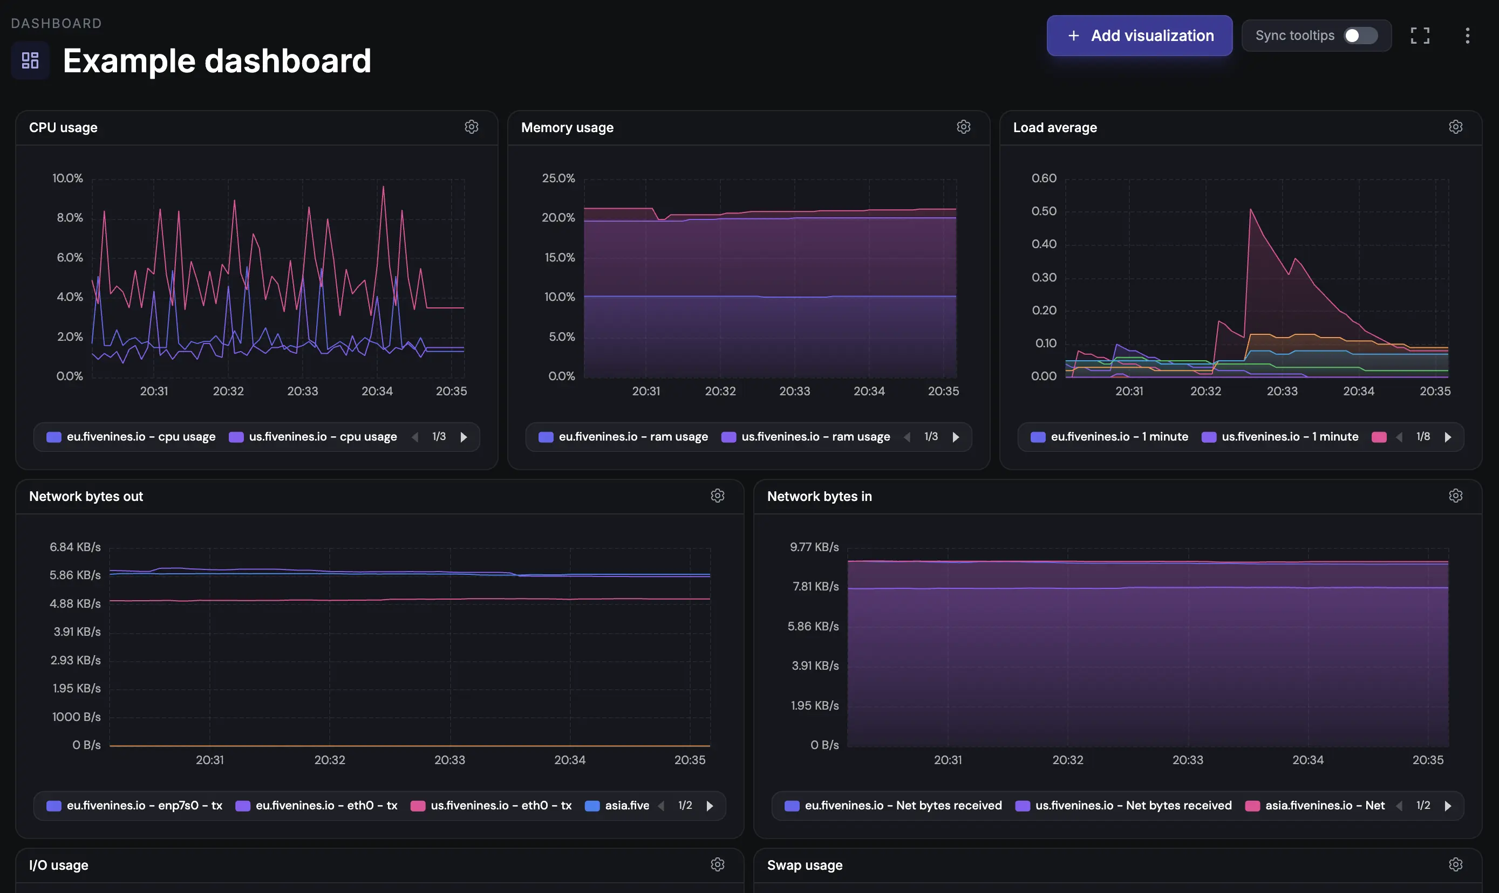Click the legend page indicator showing 1/2
This screenshot has width=1499, height=893.
tap(685, 805)
